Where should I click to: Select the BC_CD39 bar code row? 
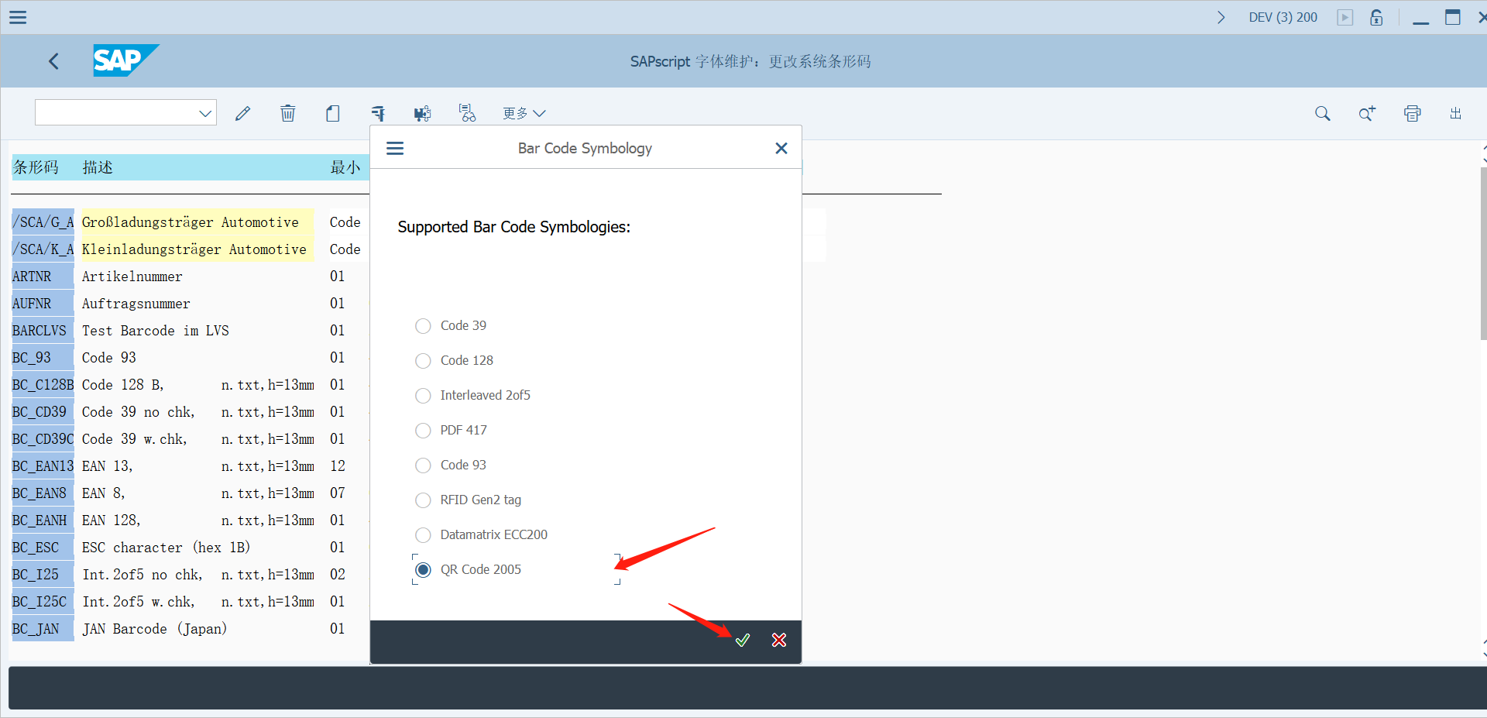coord(43,412)
